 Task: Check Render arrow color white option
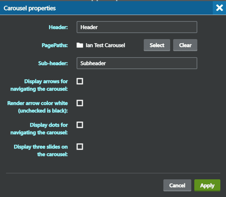(x=80, y=103)
